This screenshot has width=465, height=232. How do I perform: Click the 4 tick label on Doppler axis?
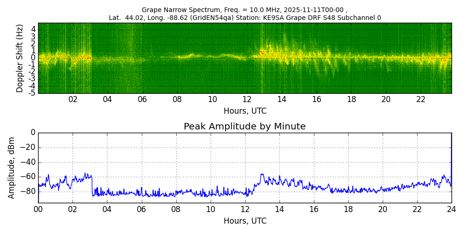point(33,29)
